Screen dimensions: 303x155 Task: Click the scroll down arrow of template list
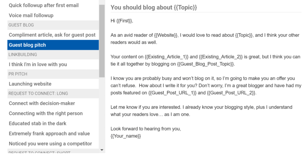click(x=102, y=150)
